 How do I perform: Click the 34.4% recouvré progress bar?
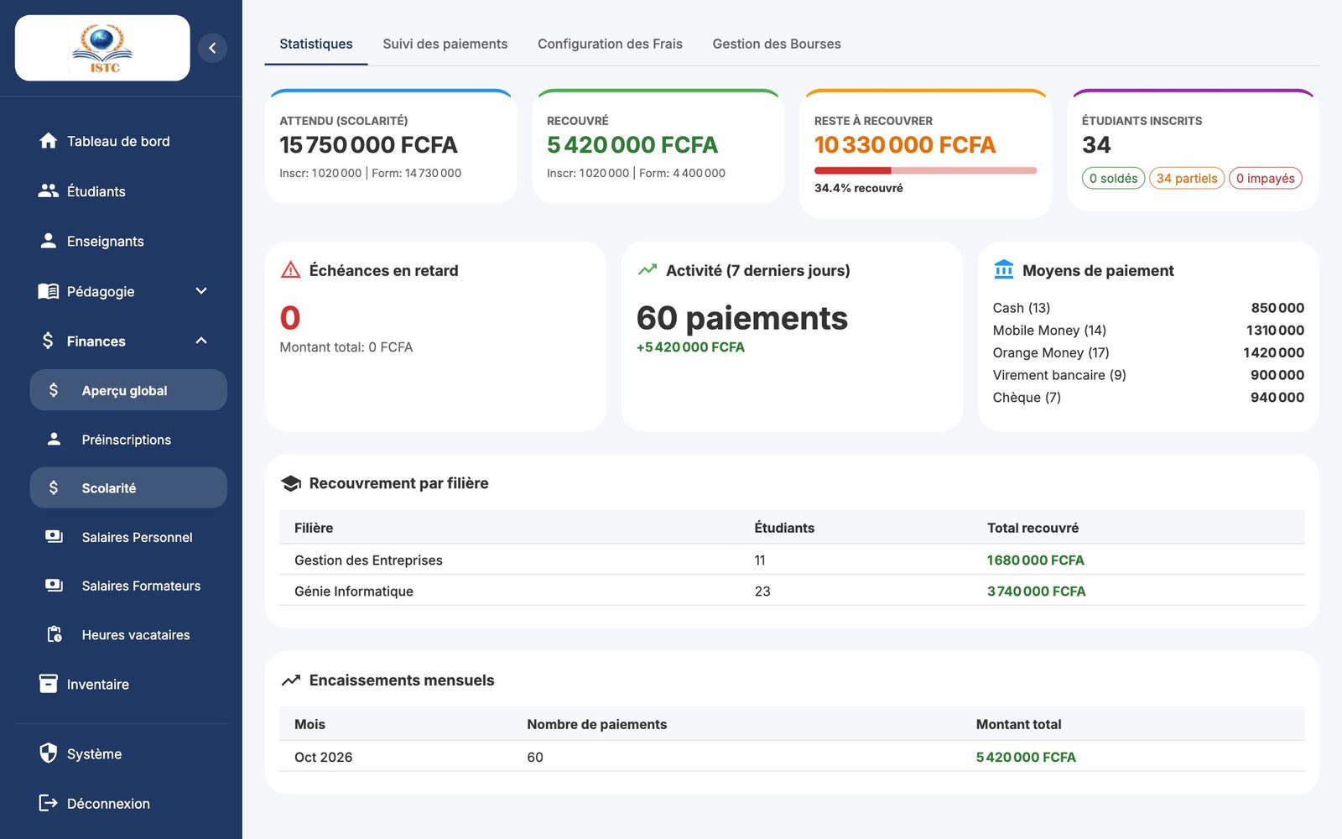point(925,170)
